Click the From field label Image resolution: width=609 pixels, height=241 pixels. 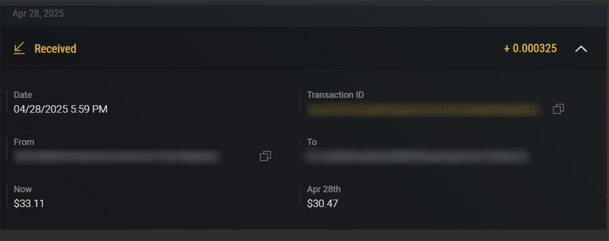coord(24,142)
